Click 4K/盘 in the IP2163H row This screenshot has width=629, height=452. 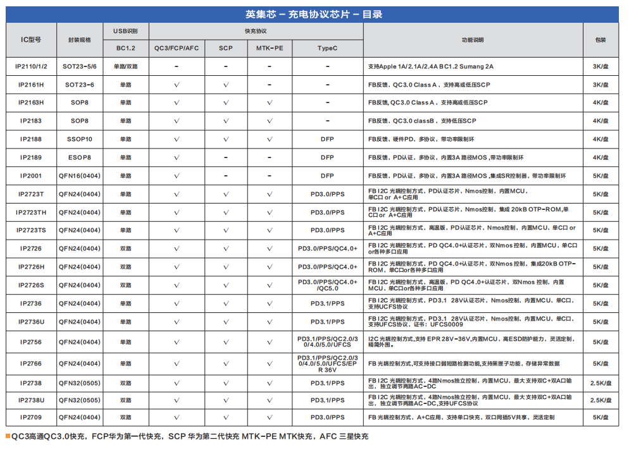coord(601,102)
